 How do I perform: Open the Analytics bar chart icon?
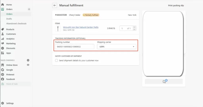(3, 39)
